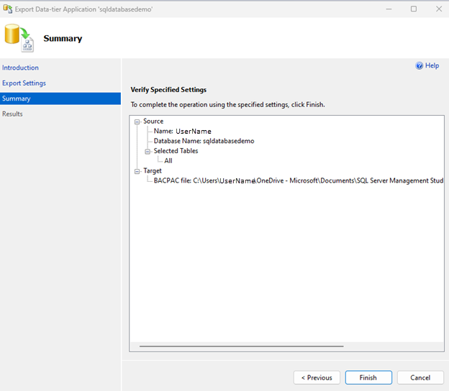Screen dimensions: 449x391
Task: Open the Introduction wizard page
Action: pos(20,68)
